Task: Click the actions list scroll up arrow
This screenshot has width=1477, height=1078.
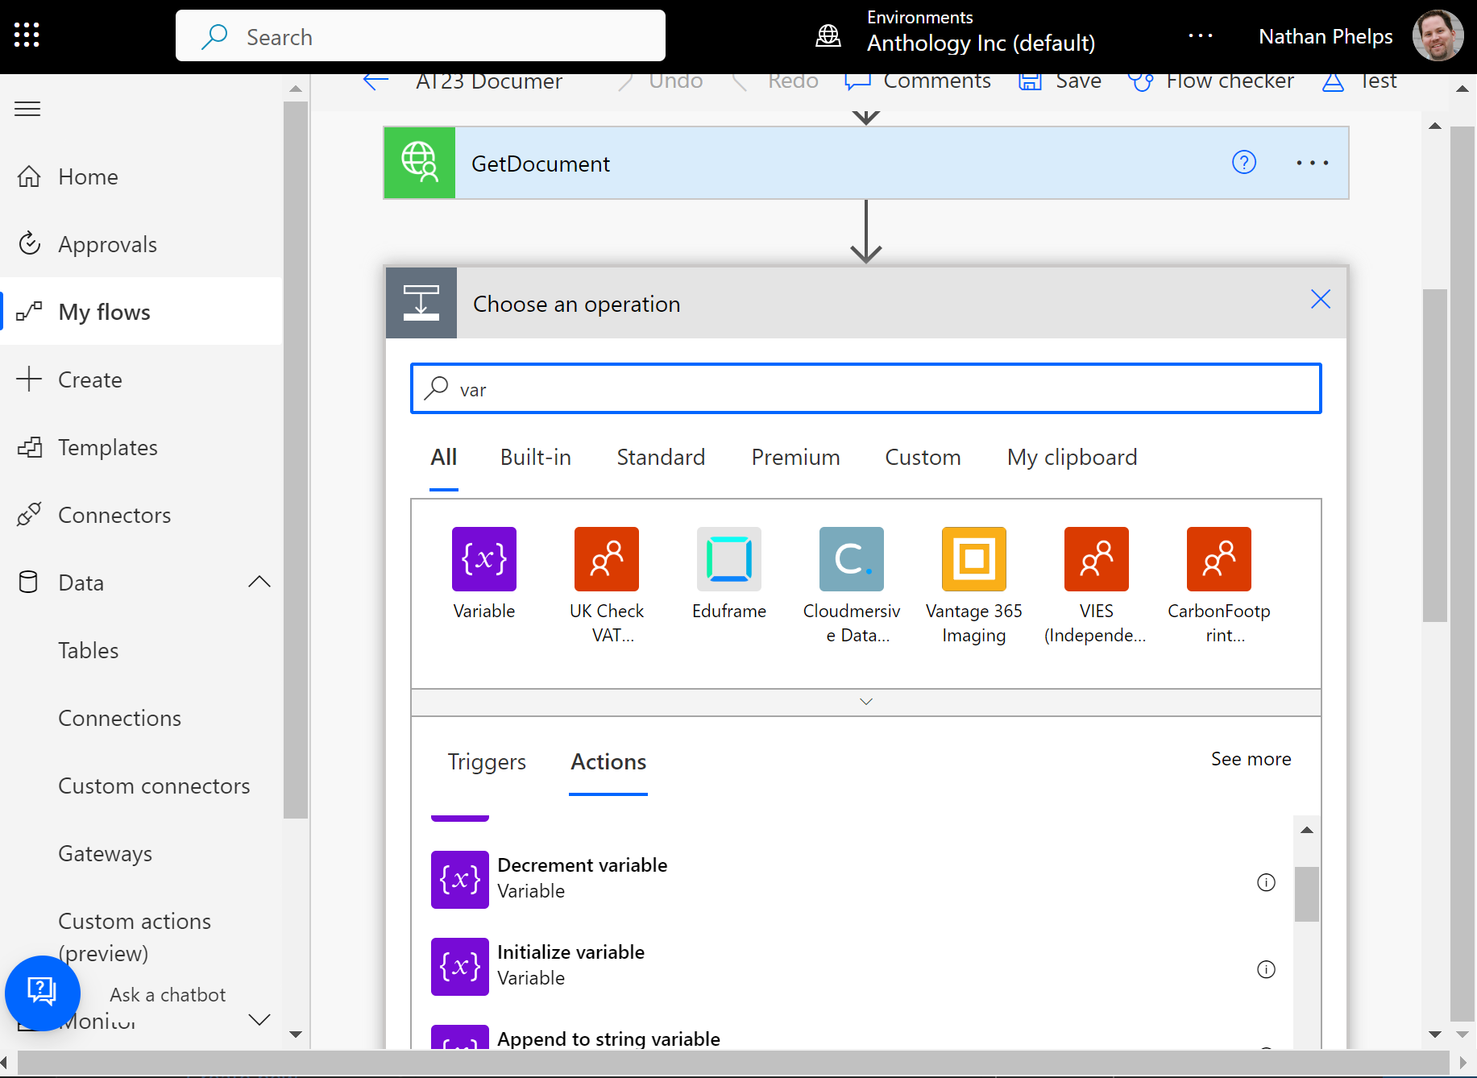Action: click(1306, 830)
